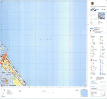Click the administrative table beside legend bottom
The width and height of the screenshot is (107, 99).
tap(98, 84)
